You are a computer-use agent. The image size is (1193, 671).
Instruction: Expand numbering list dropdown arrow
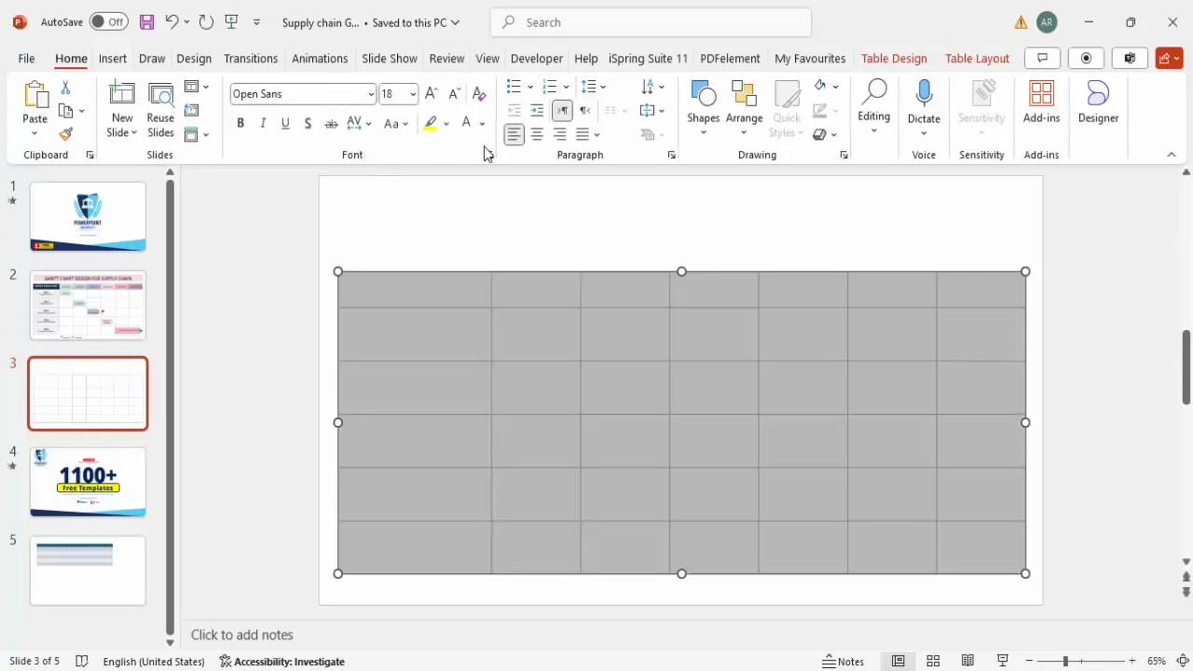566,87
